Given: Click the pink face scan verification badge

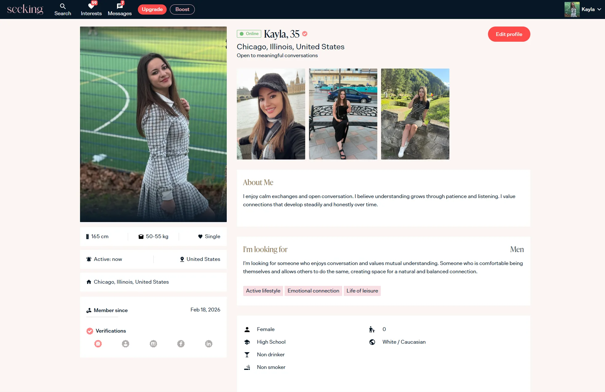Looking at the screenshot, I should [98, 344].
